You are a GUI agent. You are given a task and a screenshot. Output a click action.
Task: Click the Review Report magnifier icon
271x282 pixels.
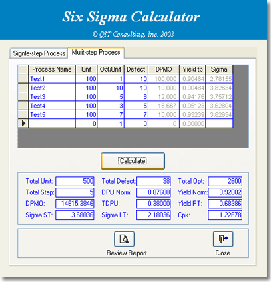pos(124,239)
